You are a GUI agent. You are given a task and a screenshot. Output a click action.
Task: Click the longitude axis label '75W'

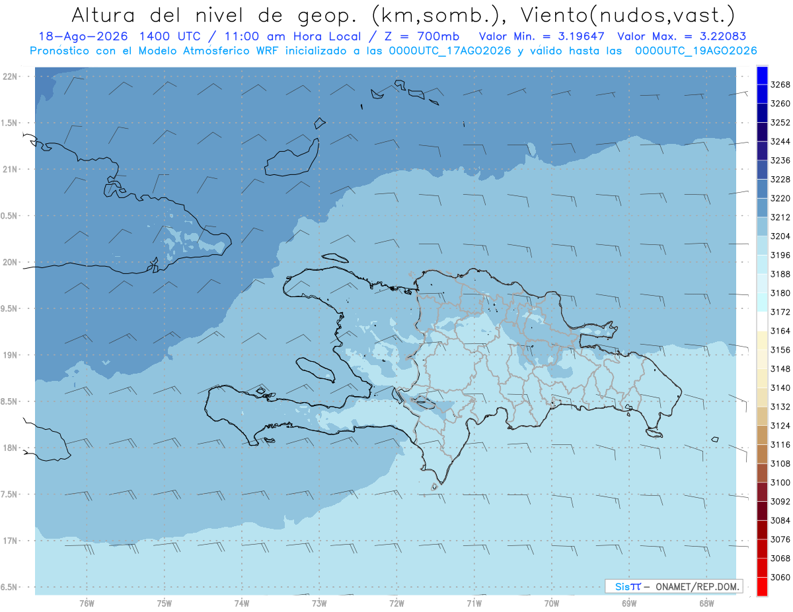tap(165, 603)
